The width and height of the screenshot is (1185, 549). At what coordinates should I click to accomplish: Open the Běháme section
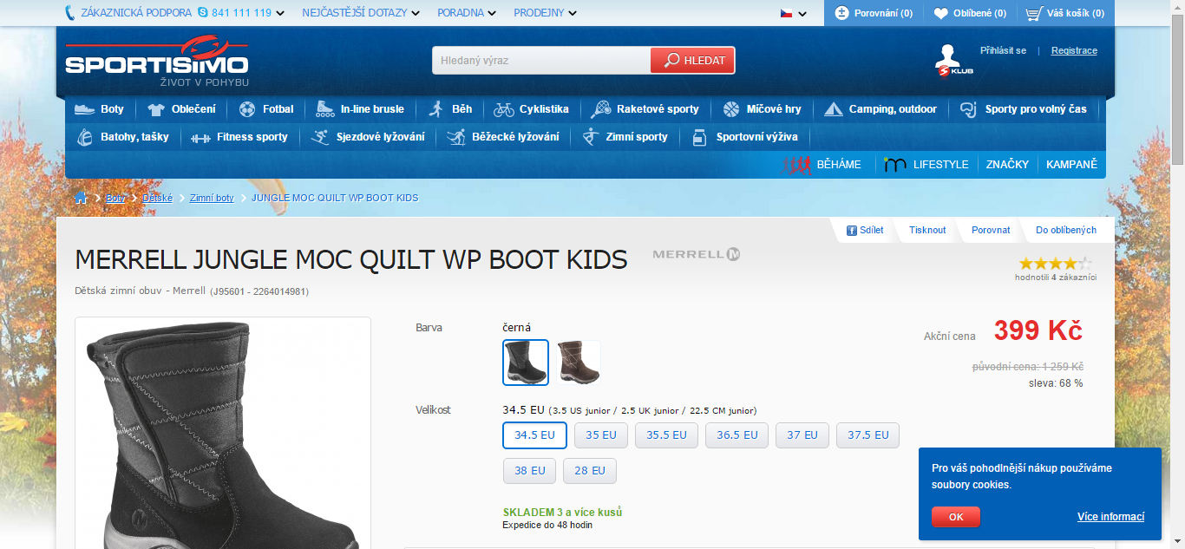[822, 165]
